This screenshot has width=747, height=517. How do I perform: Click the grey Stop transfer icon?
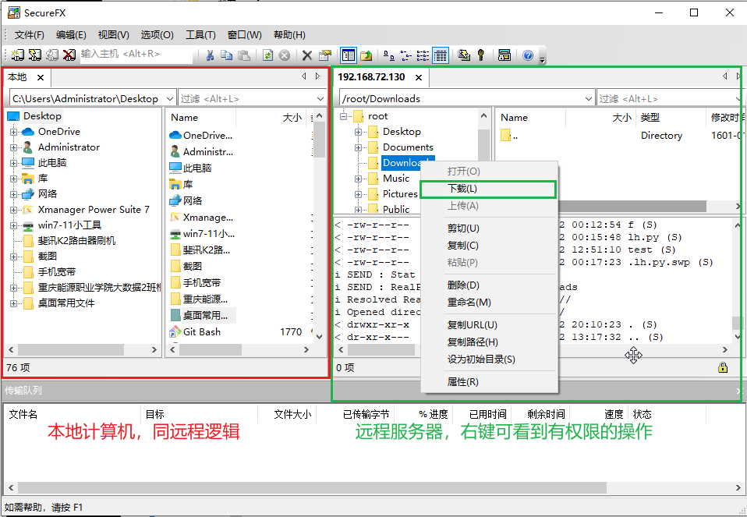tap(285, 55)
